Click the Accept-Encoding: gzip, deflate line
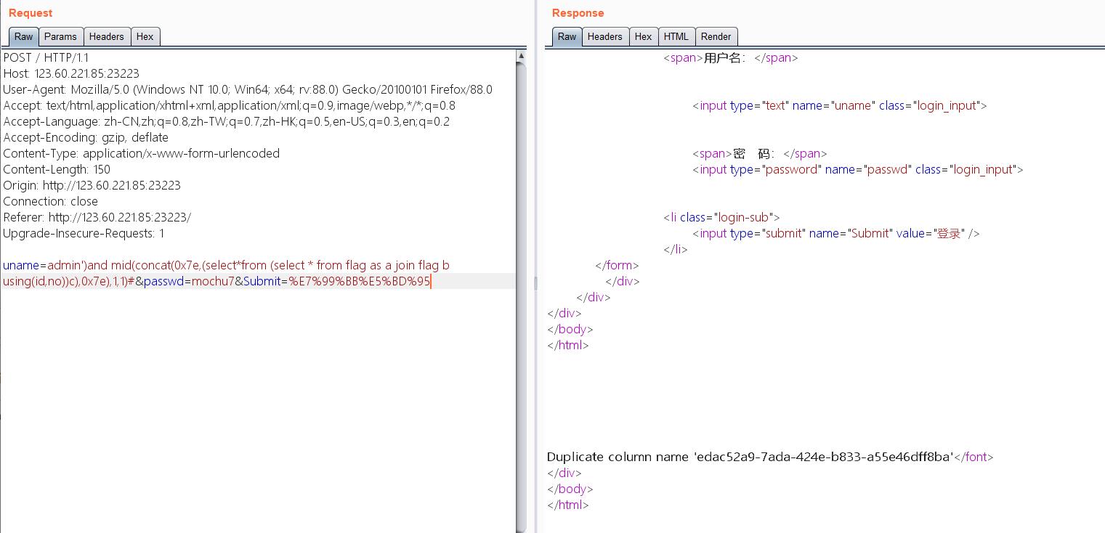This screenshot has height=533, width=1105. pos(86,137)
